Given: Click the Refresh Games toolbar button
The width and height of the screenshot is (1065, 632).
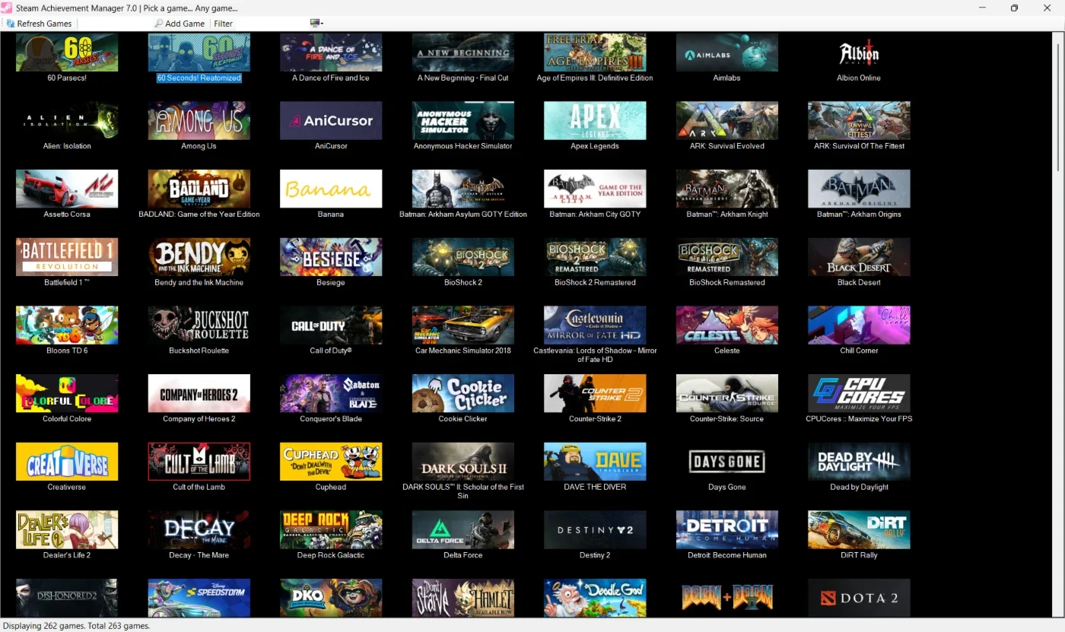Looking at the screenshot, I should tap(39, 24).
